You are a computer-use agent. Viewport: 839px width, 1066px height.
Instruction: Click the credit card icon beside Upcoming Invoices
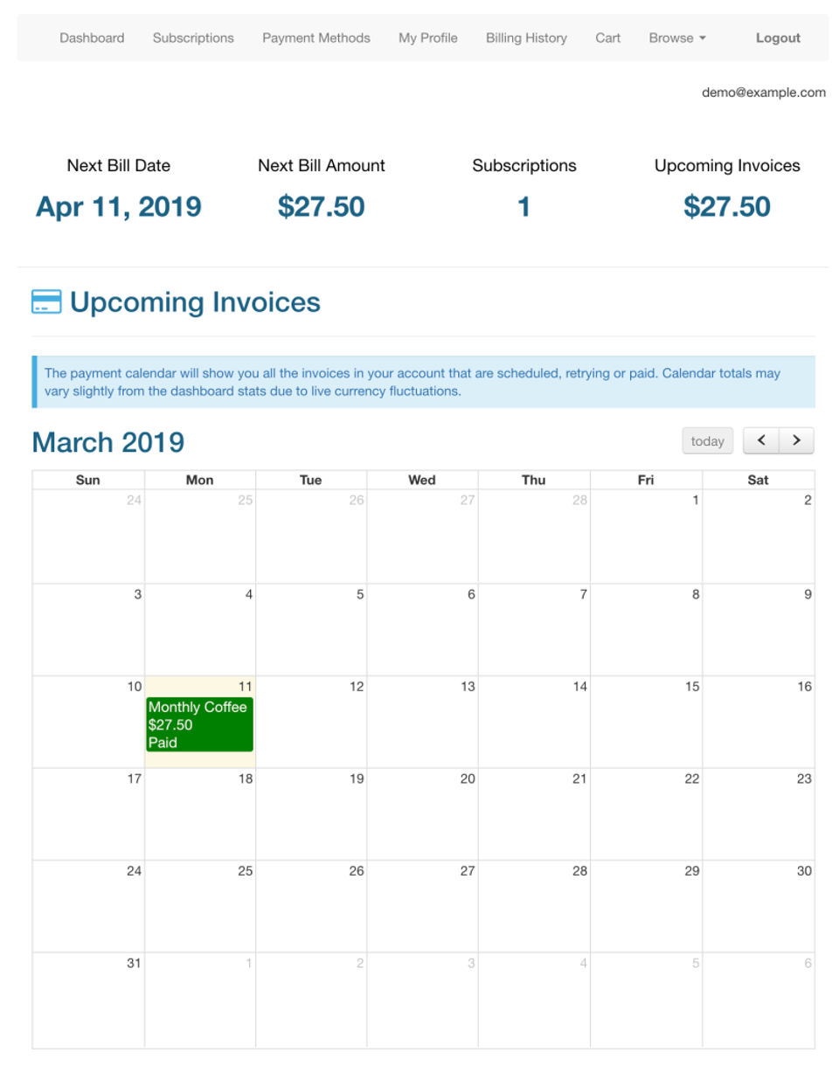click(x=46, y=302)
